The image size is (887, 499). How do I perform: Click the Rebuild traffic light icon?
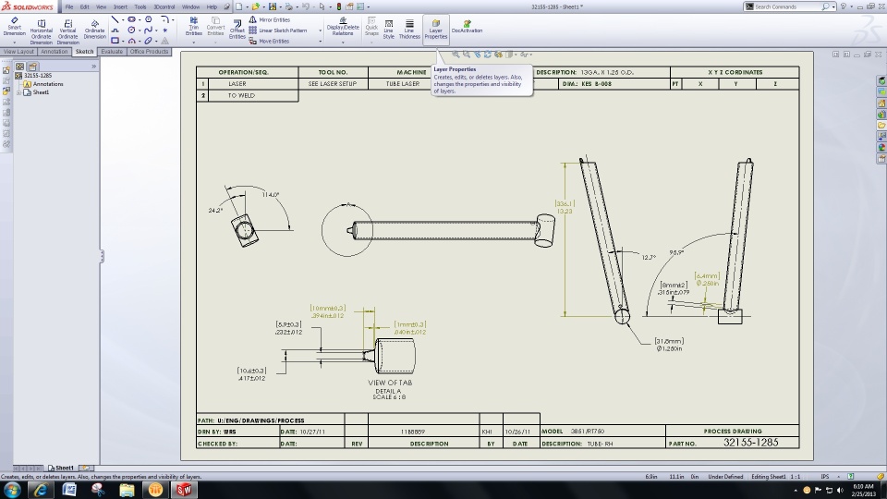coord(339,6)
